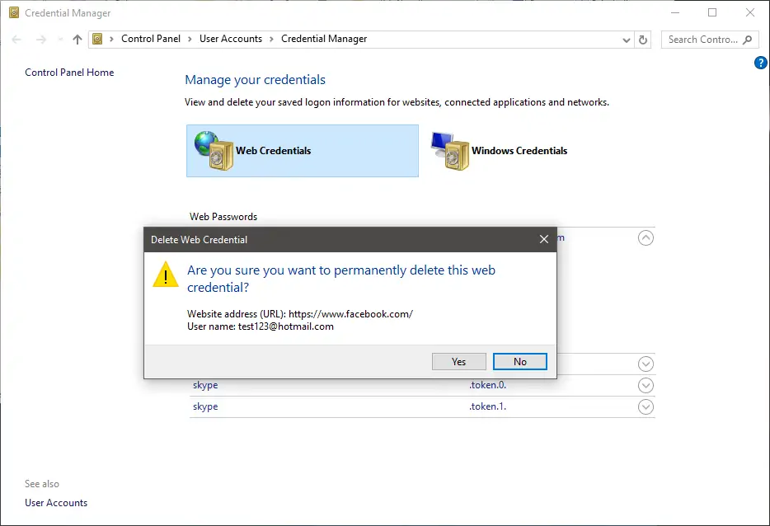Image resolution: width=770 pixels, height=526 pixels.
Task: Go forward using the forward arrow
Action: (x=41, y=40)
